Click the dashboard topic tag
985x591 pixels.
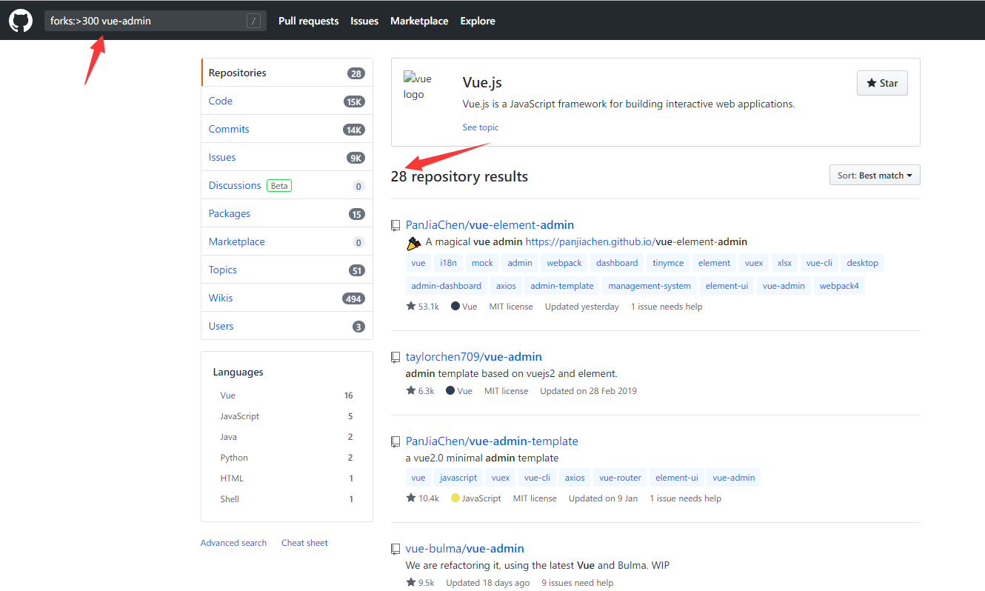tap(617, 263)
